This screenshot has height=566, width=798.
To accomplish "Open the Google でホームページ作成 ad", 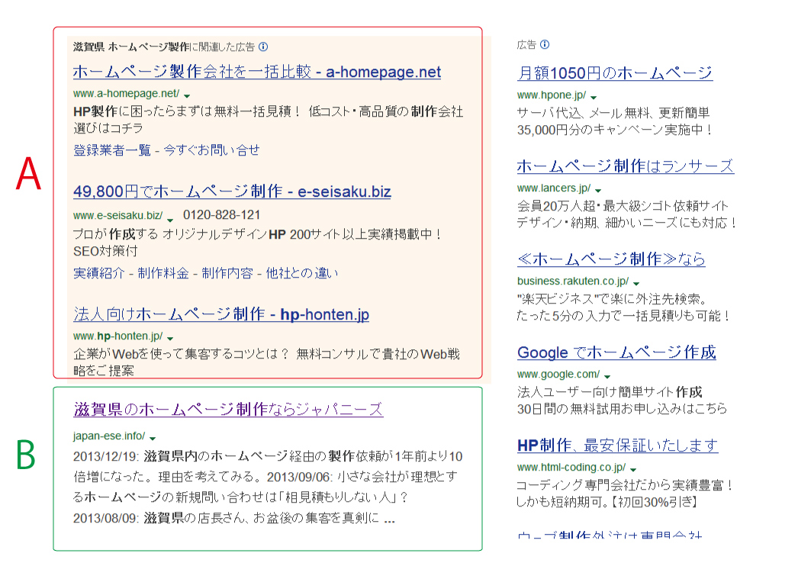I will point(617,352).
